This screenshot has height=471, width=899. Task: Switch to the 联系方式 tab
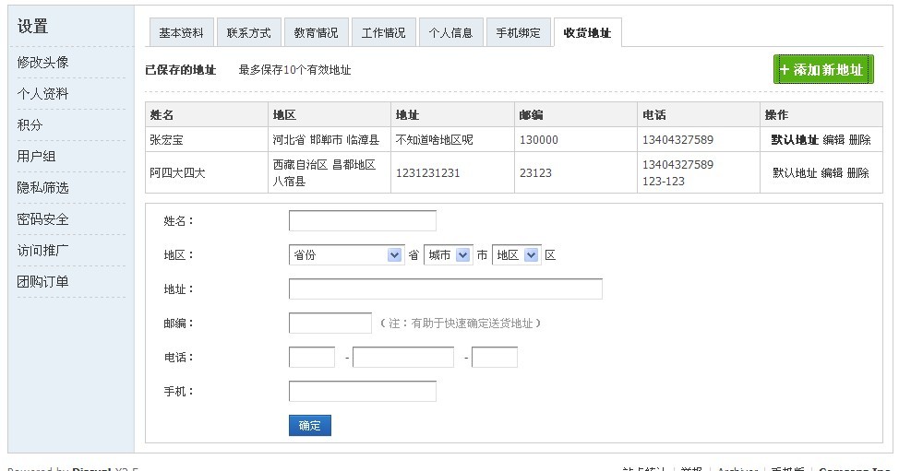click(x=249, y=32)
